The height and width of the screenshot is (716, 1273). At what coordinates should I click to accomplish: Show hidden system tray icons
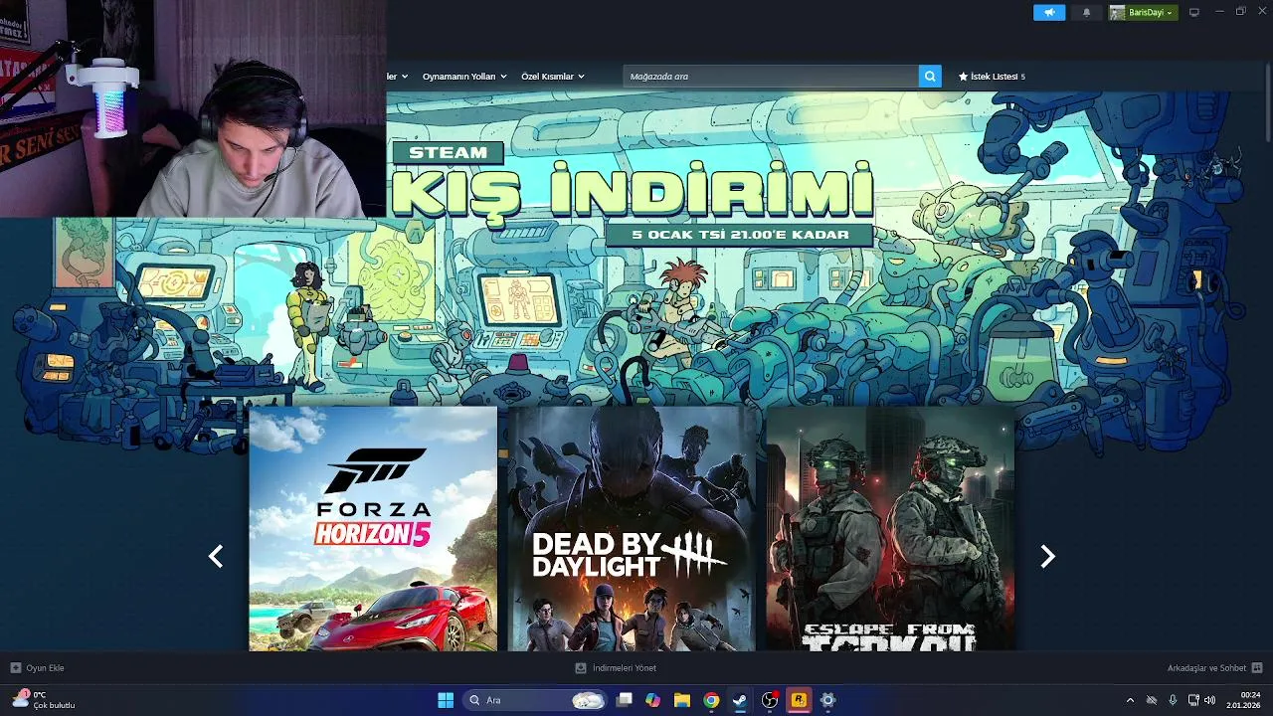1130,700
